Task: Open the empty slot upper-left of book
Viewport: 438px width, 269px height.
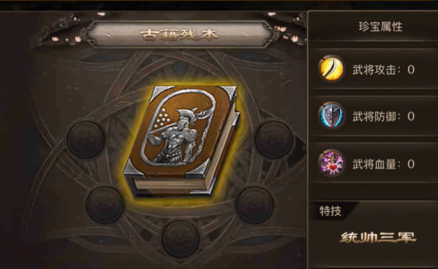Action: (x=86, y=140)
